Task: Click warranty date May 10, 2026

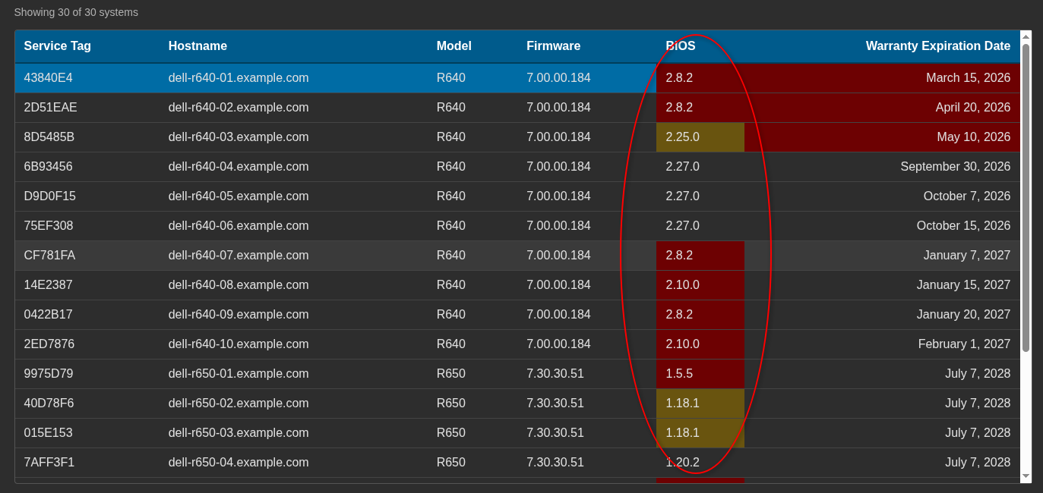Action: (974, 137)
